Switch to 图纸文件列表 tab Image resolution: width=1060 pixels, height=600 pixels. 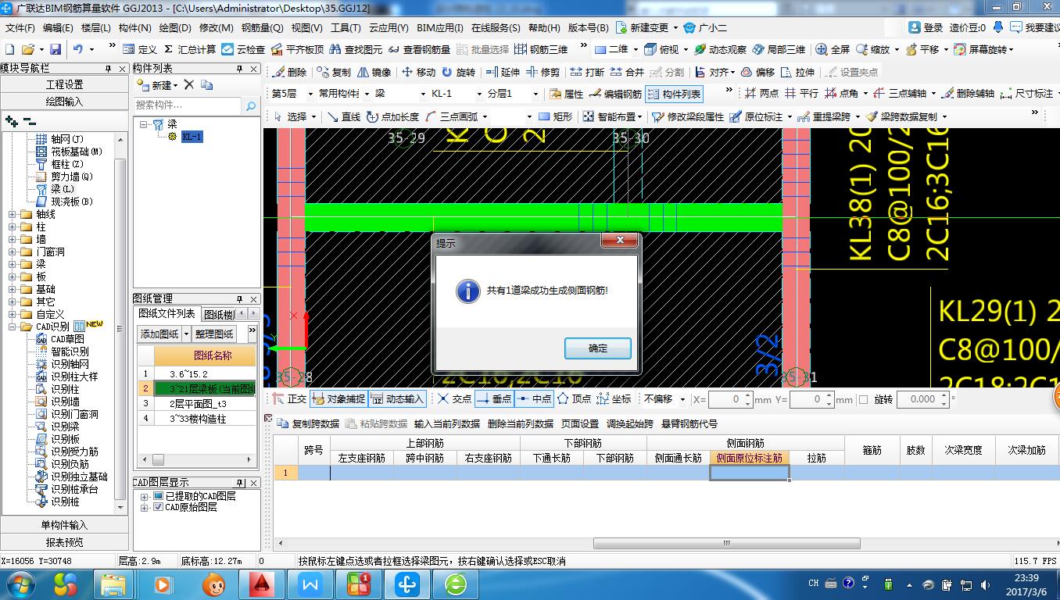(x=167, y=313)
